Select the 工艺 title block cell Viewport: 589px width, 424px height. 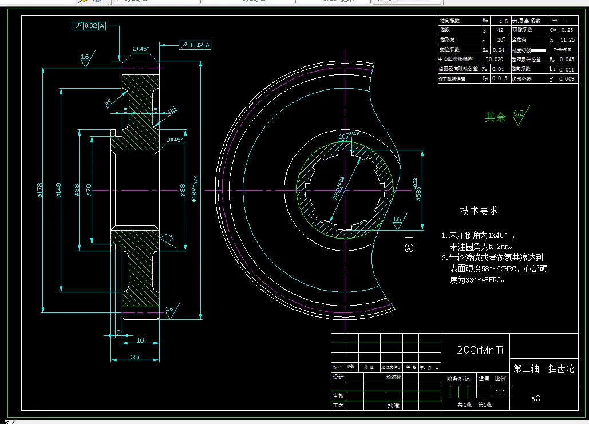338,406
